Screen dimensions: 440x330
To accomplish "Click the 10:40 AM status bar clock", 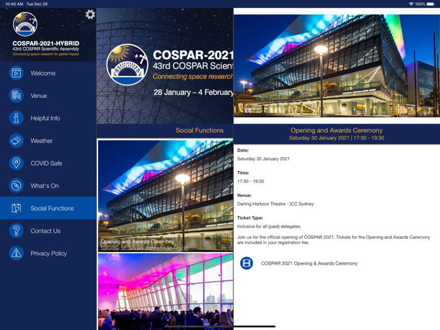I will click(14, 4).
